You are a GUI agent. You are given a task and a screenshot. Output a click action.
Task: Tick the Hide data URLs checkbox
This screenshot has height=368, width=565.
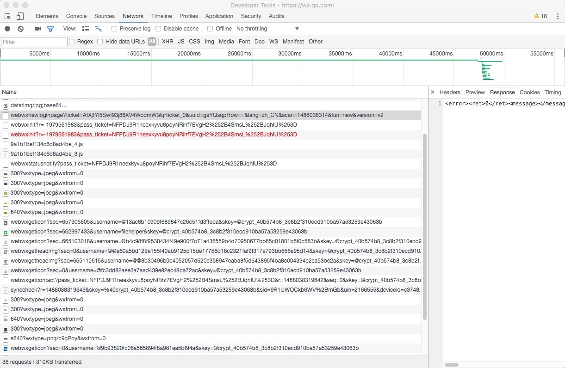[100, 42]
